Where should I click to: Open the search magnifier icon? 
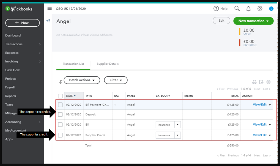(237, 8)
